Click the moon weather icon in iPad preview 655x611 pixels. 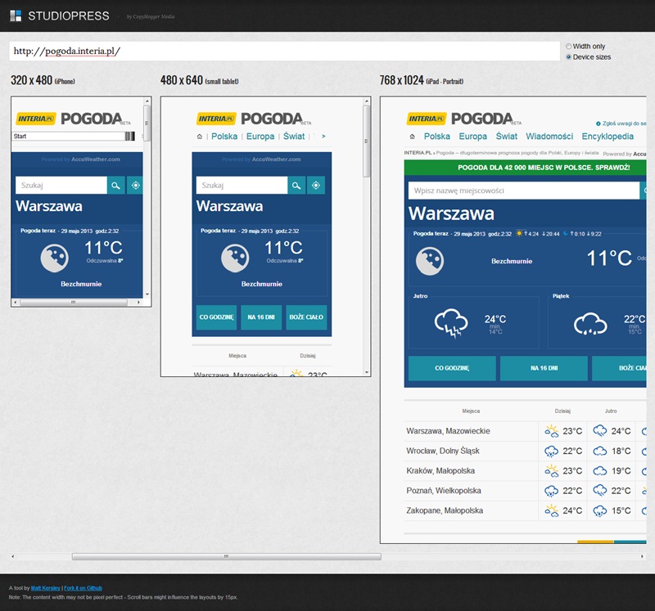coord(429,261)
